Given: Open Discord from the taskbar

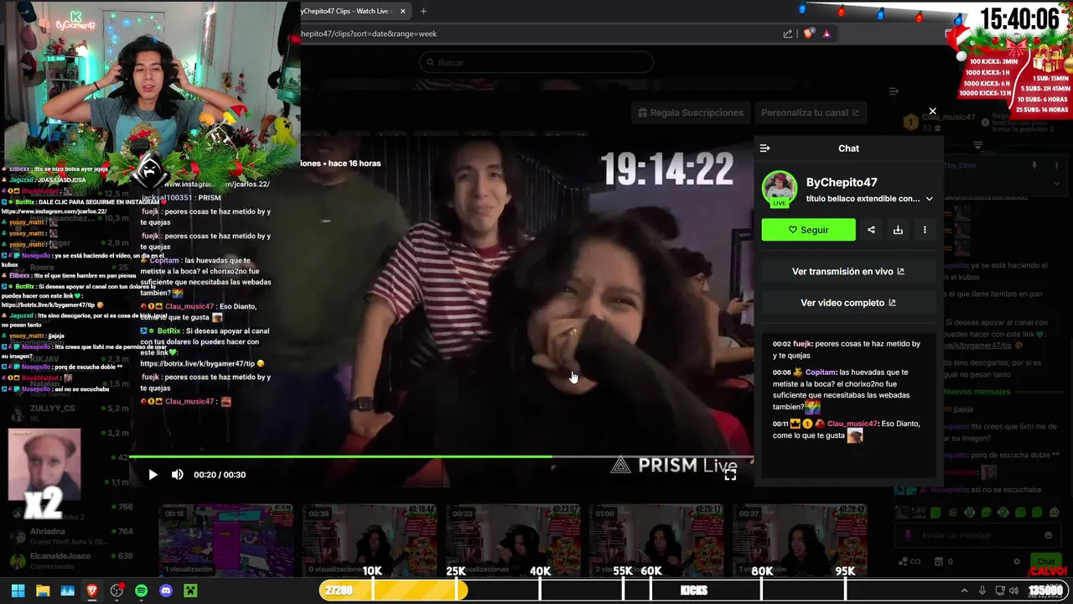Looking at the screenshot, I should coord(166,591).
